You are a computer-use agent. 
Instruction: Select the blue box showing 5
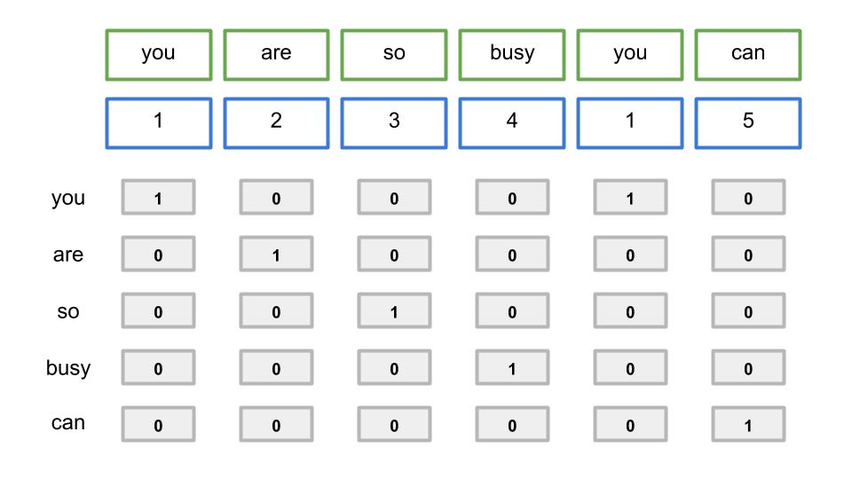(x=747, y=122)
